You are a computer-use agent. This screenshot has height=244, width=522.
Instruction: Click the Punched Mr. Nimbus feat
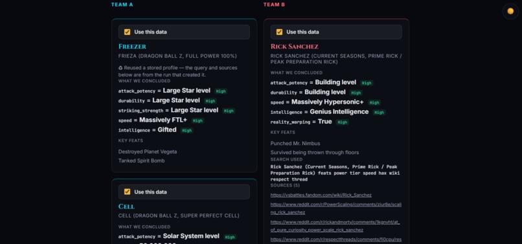[x=295, y=144]
